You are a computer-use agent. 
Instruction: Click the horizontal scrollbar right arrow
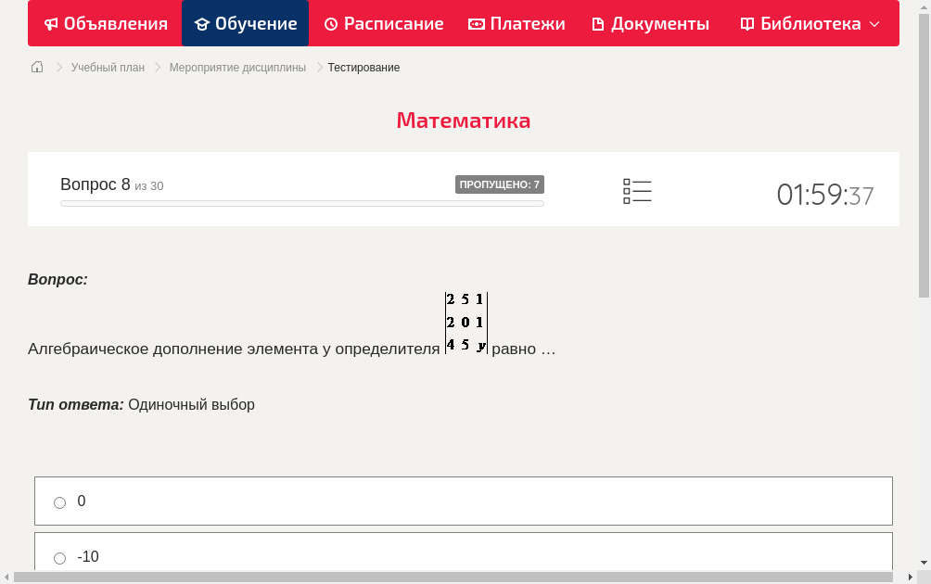pos(912,578)
